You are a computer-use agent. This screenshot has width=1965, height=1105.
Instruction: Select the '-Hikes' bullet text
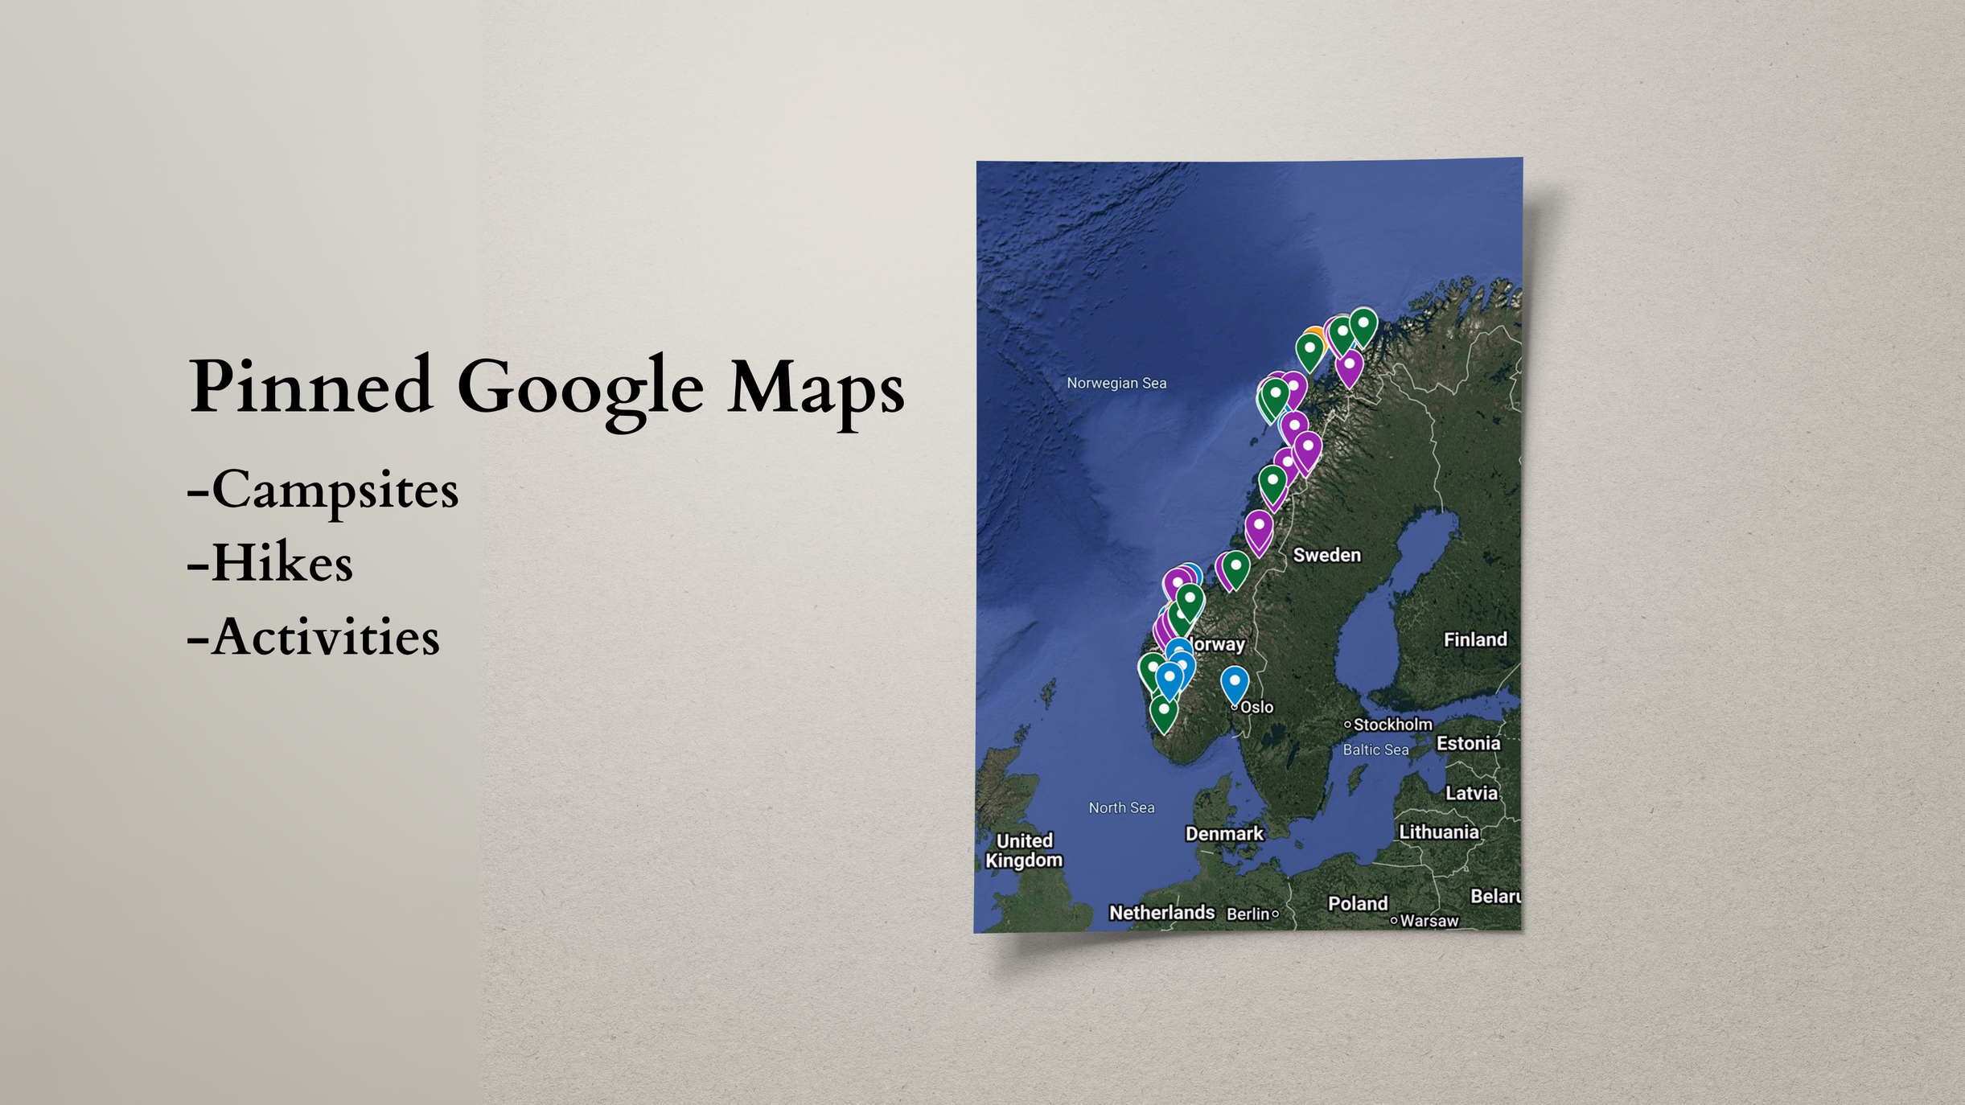pyautogui.click(x=269, y=563)
